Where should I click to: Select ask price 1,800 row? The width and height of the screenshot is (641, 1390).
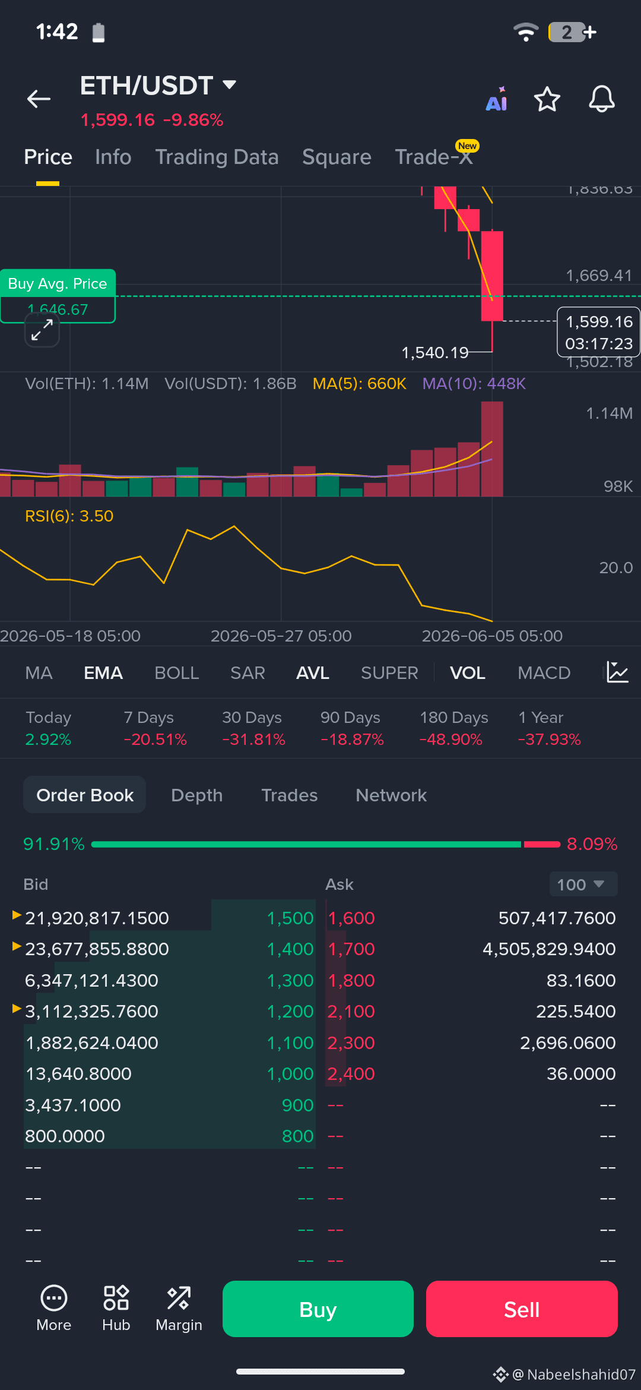471,980
